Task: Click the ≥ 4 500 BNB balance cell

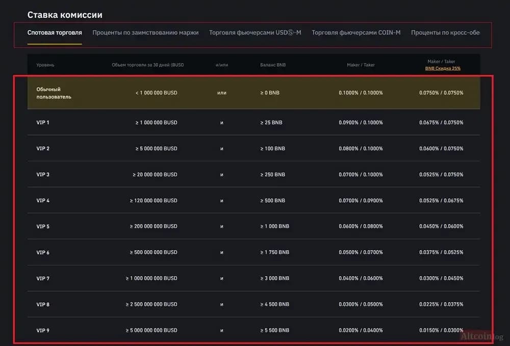Action: point(274,304)
